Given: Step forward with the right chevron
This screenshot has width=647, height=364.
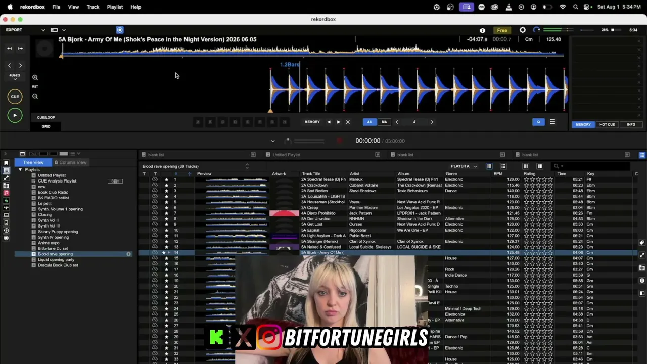Looking at the screenshot, I should click(x=20, y=65).
